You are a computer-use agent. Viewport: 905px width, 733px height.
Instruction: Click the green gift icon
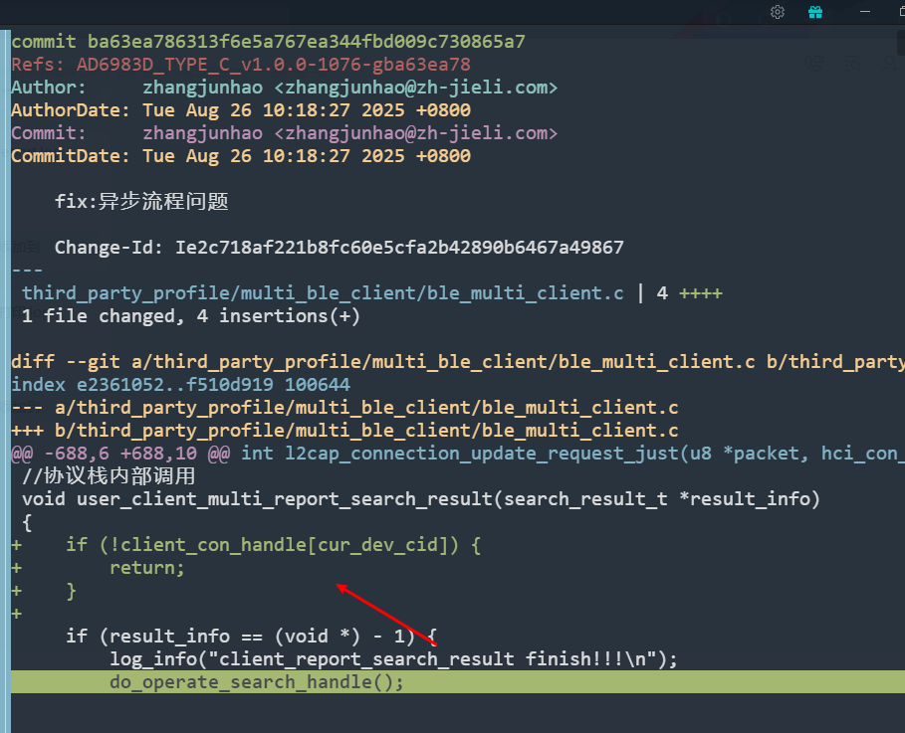click(815, 12)
